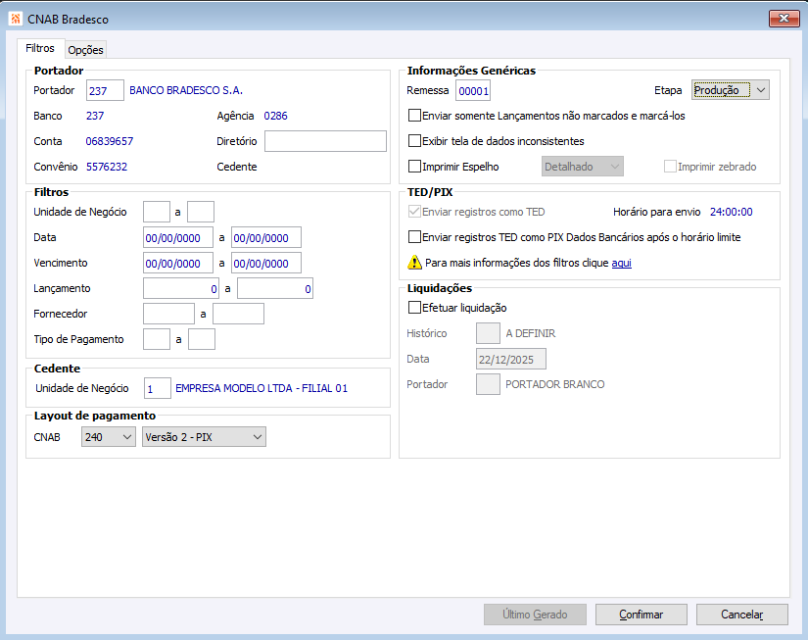The image size is (808, 640).
Task: Select the Filtros tab
Action: click(40, 48)
